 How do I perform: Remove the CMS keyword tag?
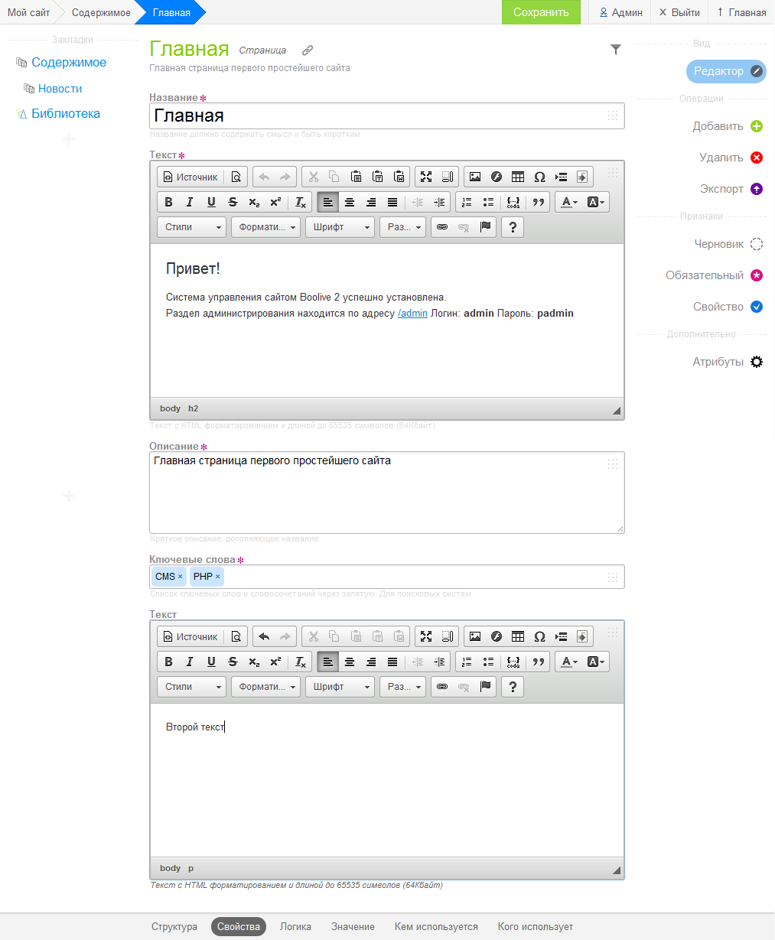coord(181,577)
